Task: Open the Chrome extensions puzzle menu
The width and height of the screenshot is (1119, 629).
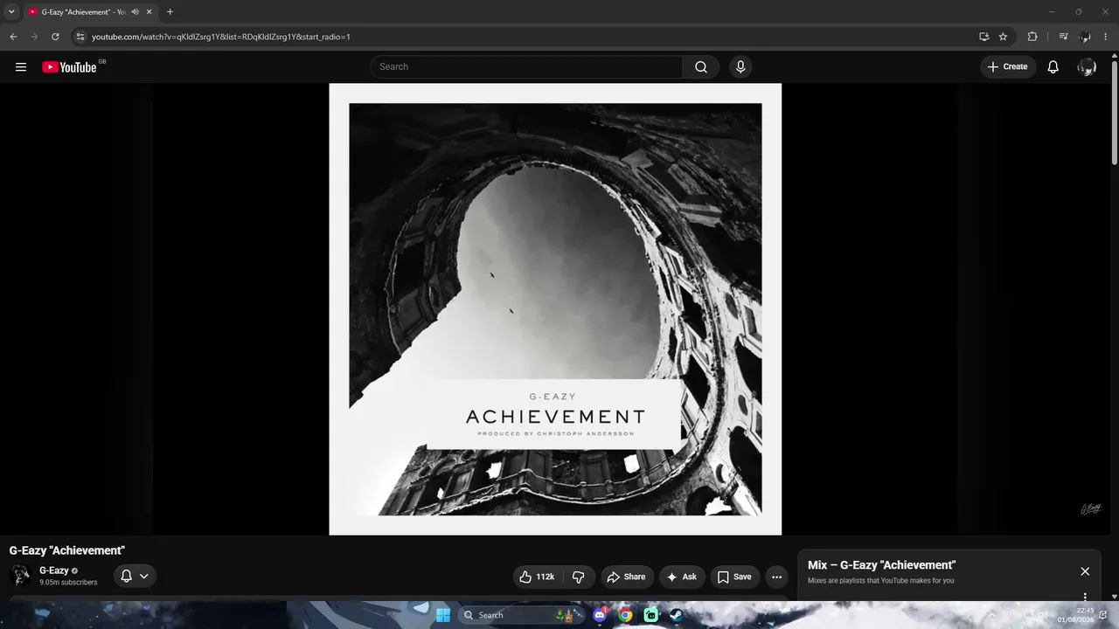Action: 1032,37
